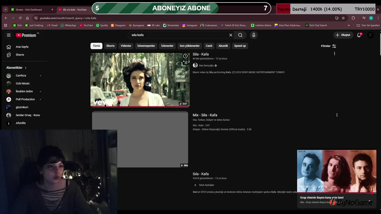
Task: Click the Seyit Aydoğan channel avatar
Action: (195, 185)
